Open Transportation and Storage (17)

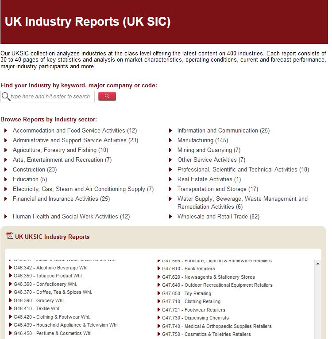coord(218,189)
